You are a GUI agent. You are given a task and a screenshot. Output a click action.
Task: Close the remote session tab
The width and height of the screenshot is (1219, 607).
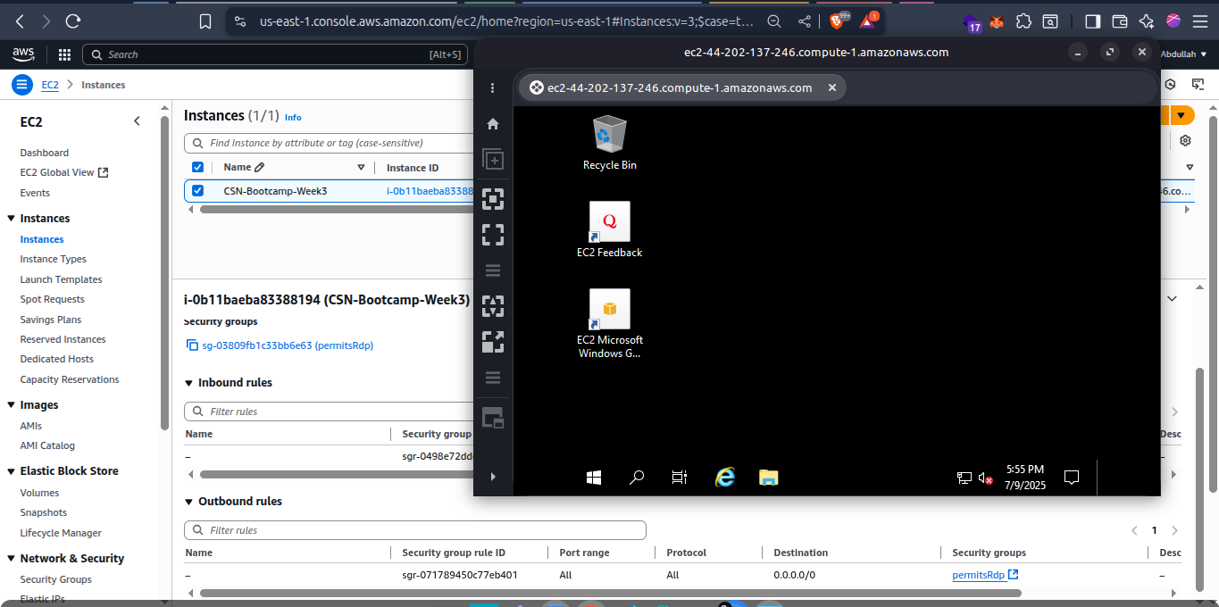[x=832, y=87]
